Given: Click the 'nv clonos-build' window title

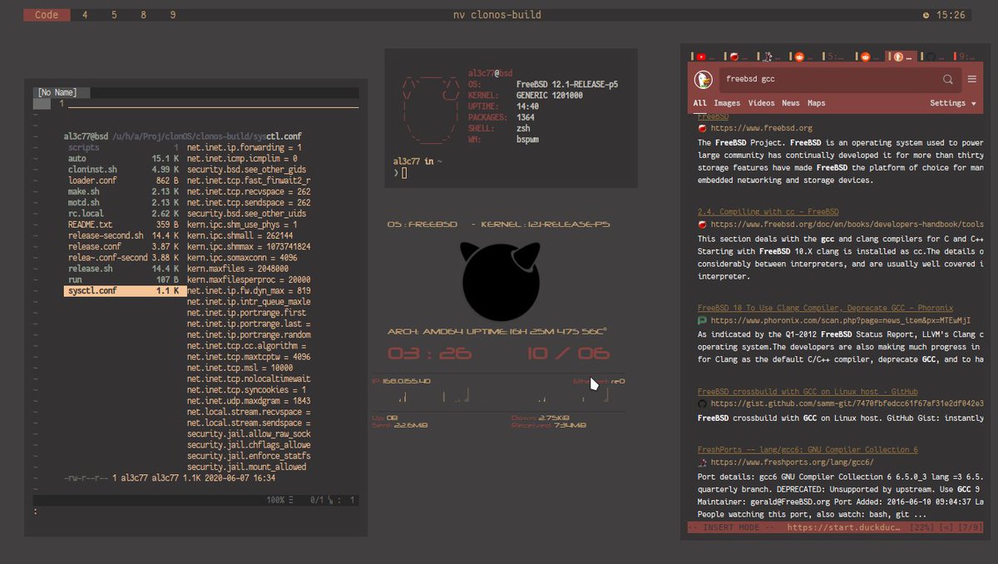Looking at the screenshot, I should click(x=497, y=15).
